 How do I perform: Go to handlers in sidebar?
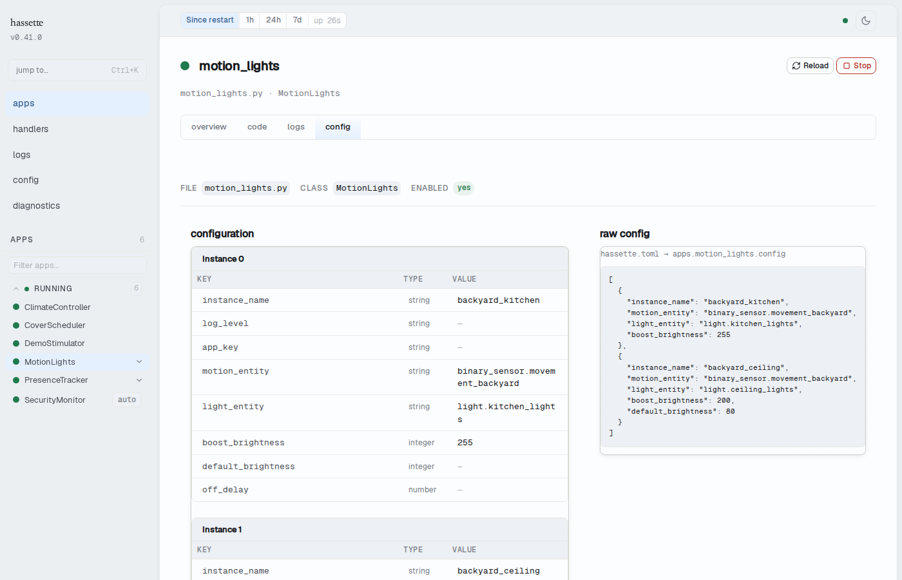[77, 129]
